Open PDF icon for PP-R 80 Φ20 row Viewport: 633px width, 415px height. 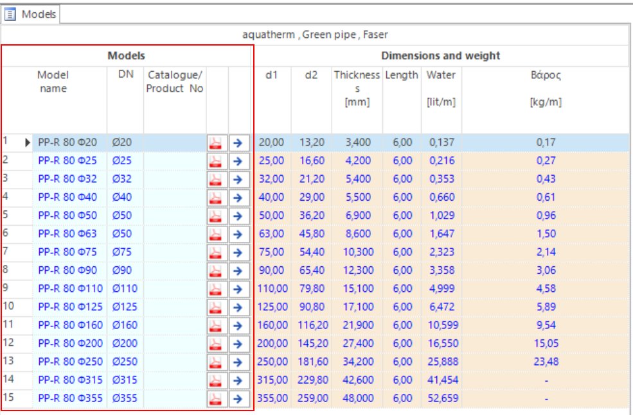pos(217,142)
